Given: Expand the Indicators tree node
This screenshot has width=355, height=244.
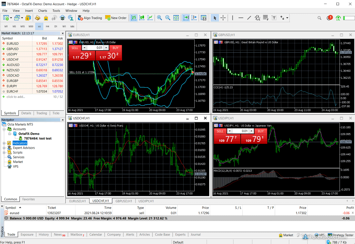Looking at the screenshot, I should pyautogui.click(x=4, y=143).
